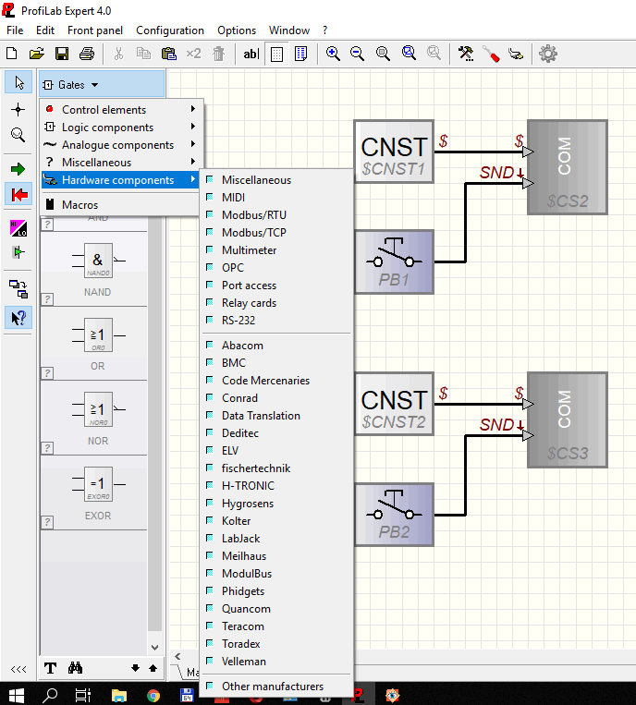The width and height of the screenshot is (636, 705).
Task: Open the Front panel menu
Action: 95,30
